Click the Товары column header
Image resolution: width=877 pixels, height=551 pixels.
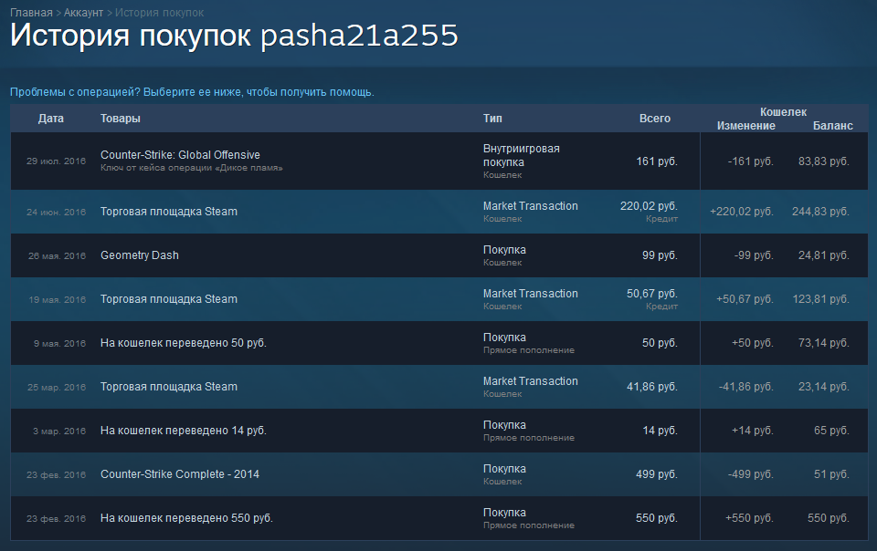tap(121, 119)
